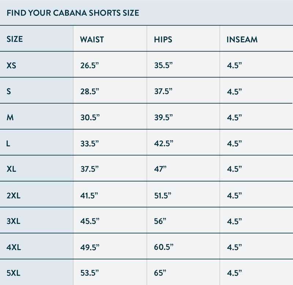Click the 41.5" waist measurement
This screenshot has height=285, width=293.
90,195
